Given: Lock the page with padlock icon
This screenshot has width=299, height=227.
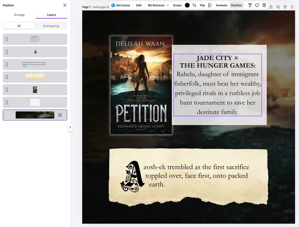Looking at the screenshot, I should click(x=271, y=7).
